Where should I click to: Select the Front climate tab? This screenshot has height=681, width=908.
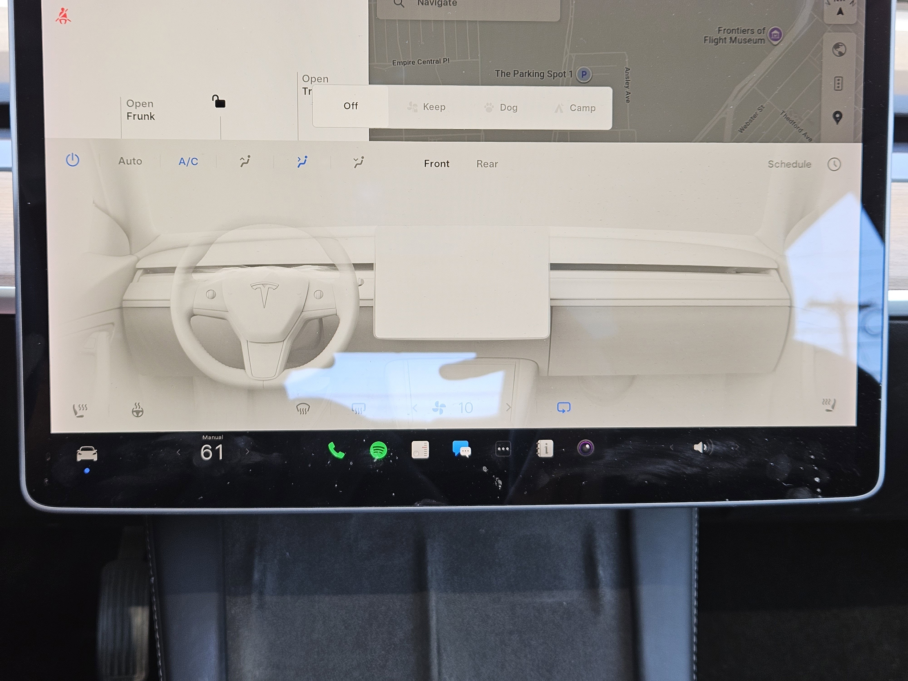(x=436, y=164)
